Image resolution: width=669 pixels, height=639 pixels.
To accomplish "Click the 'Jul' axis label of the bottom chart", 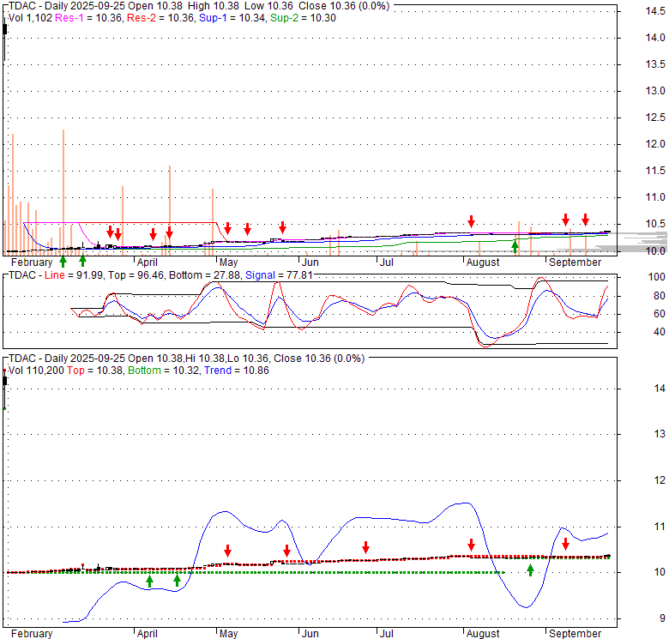I will click(x=387, y=634).
